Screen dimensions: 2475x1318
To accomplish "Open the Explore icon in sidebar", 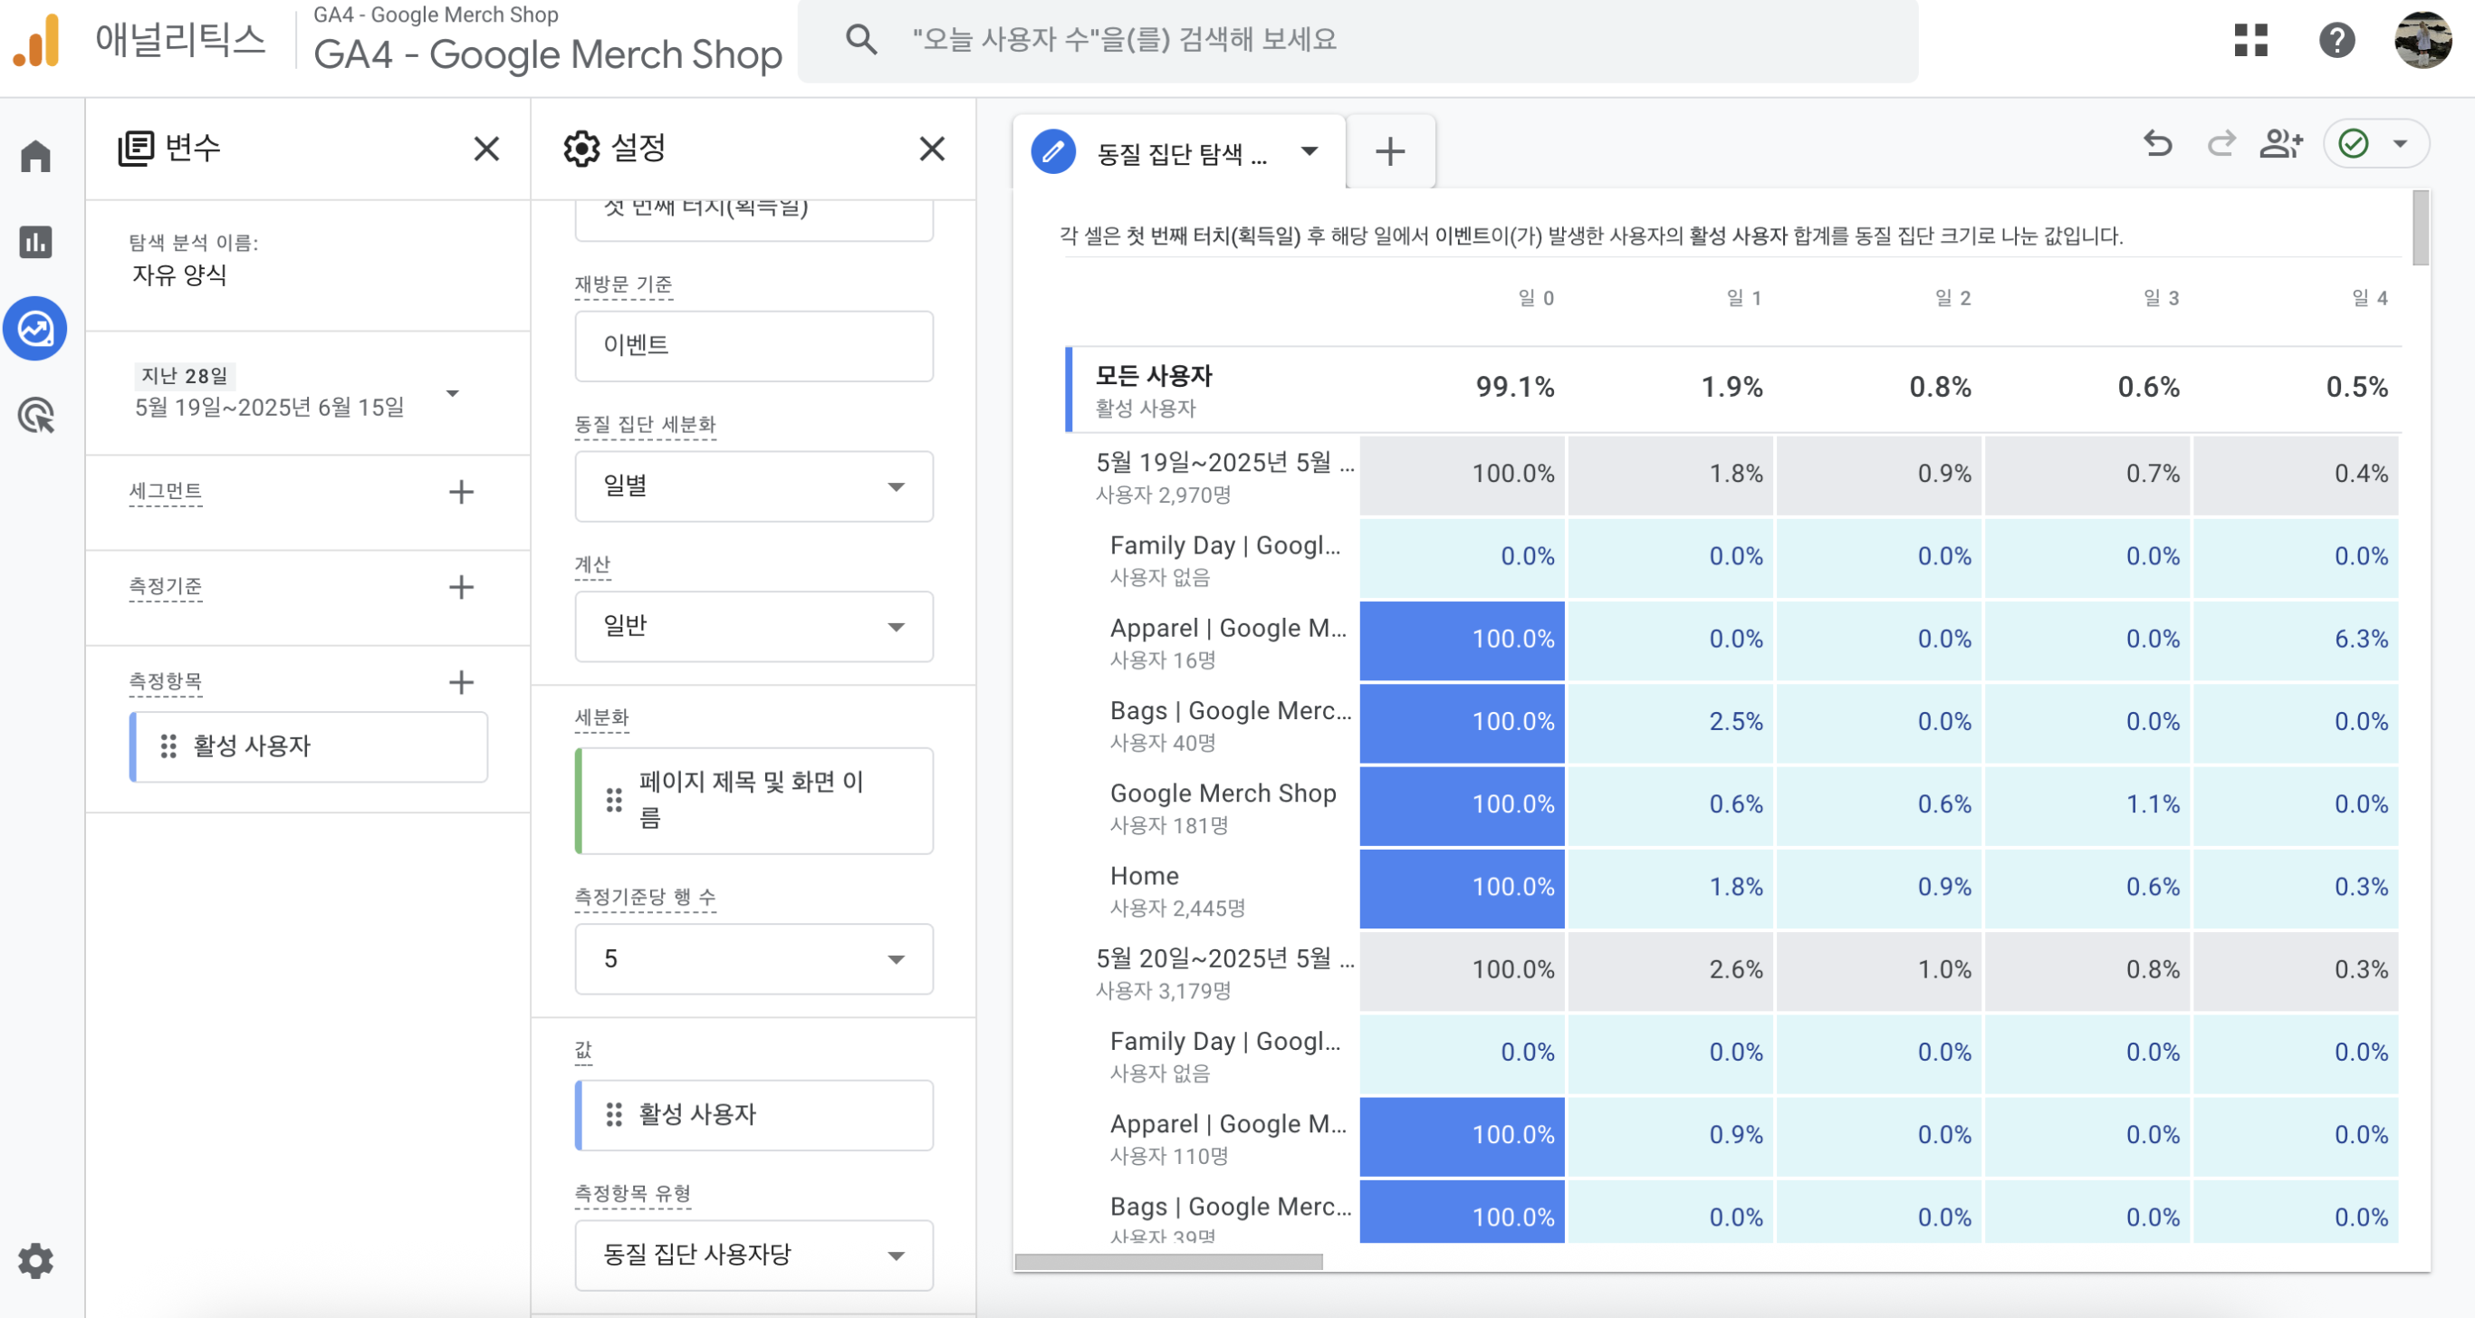I will tap(35, 329).
